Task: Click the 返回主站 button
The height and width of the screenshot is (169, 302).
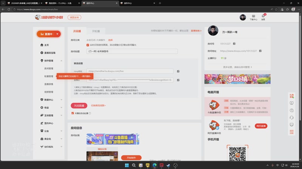Action: 74,17
